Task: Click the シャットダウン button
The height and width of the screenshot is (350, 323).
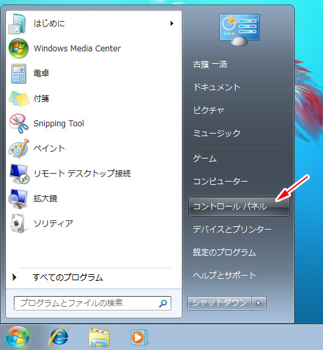Action: click(x=219, y=303)
